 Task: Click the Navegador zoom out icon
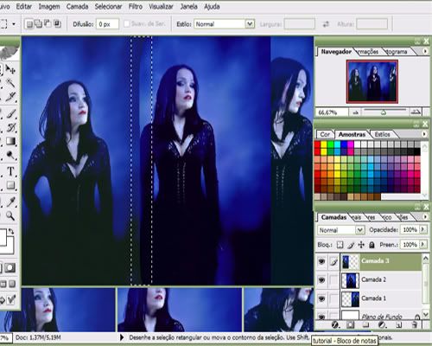pos(355,112)
